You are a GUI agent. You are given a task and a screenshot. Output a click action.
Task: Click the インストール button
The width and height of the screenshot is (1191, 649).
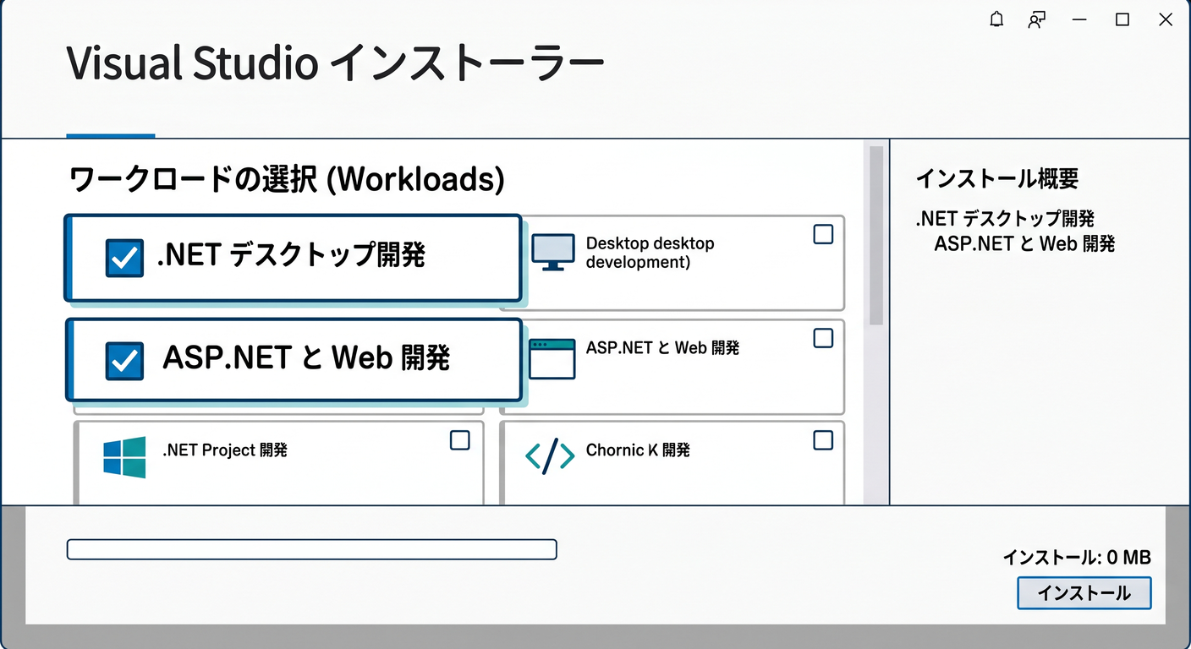pyautogui.click(x=1084, y=592)
